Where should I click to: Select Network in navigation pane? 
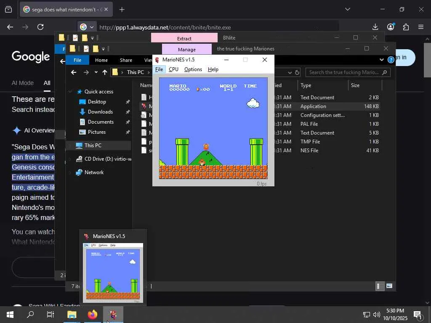(94, 172)
